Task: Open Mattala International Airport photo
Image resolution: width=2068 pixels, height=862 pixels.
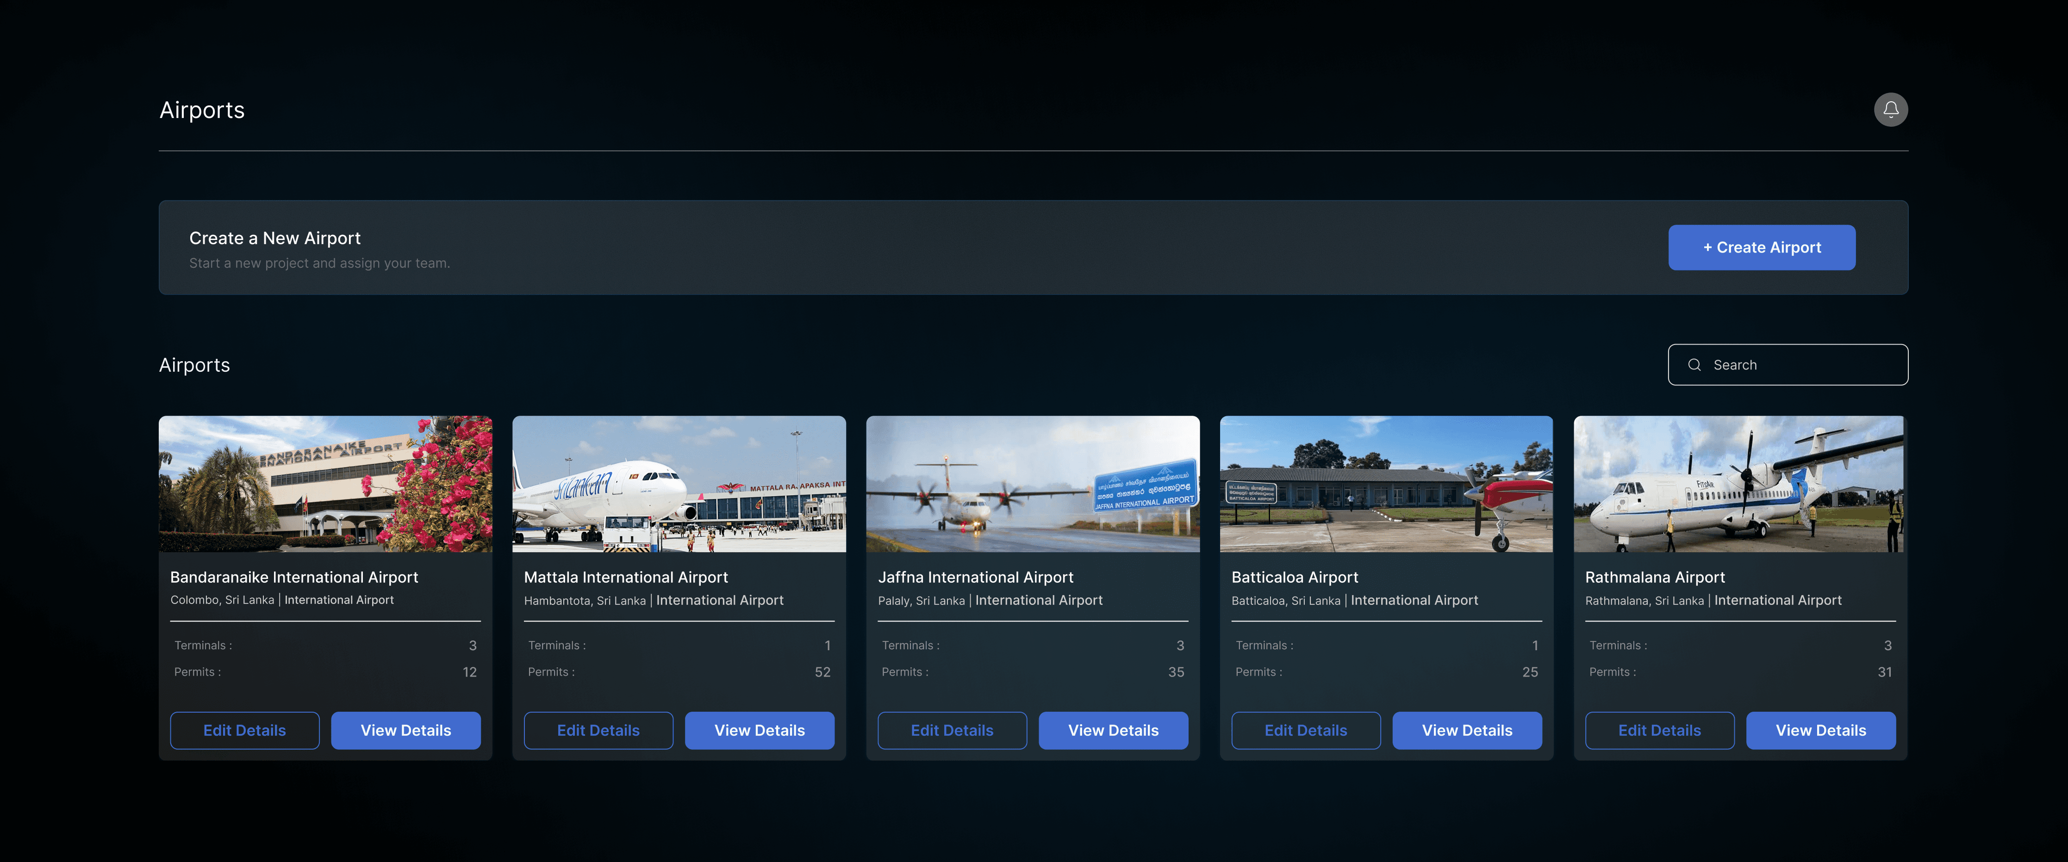Action: [679, 484]
